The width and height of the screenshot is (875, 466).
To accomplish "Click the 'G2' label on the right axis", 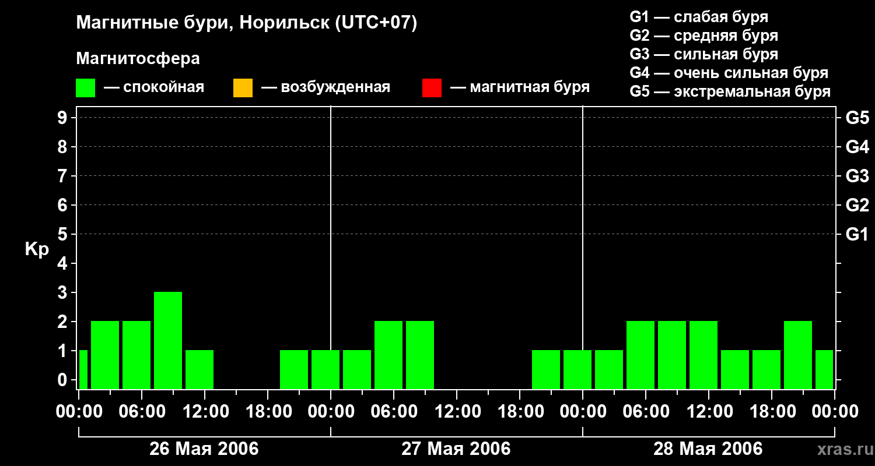I will tap(857, 205).
